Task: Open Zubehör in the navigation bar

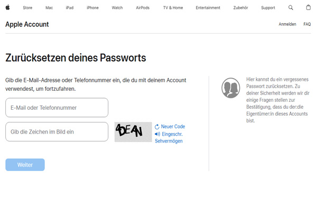Action: (x=240, y=8)
